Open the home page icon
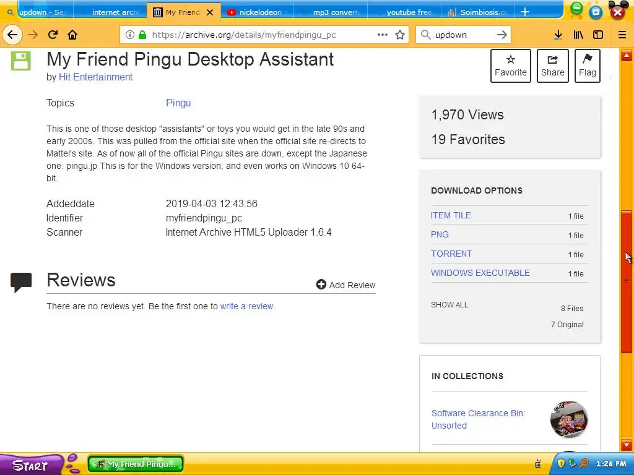The height and width of the screenshot is (475, 634). point(72,35)
